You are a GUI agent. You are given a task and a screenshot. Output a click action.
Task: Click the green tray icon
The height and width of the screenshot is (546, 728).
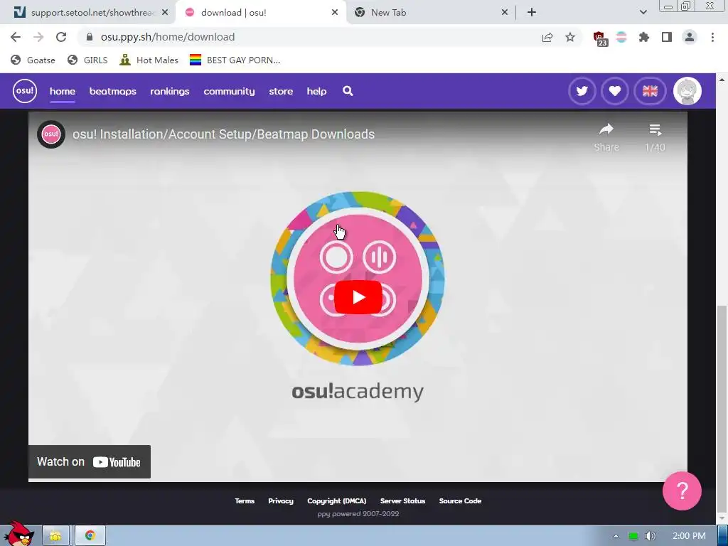tap(633, 536)
